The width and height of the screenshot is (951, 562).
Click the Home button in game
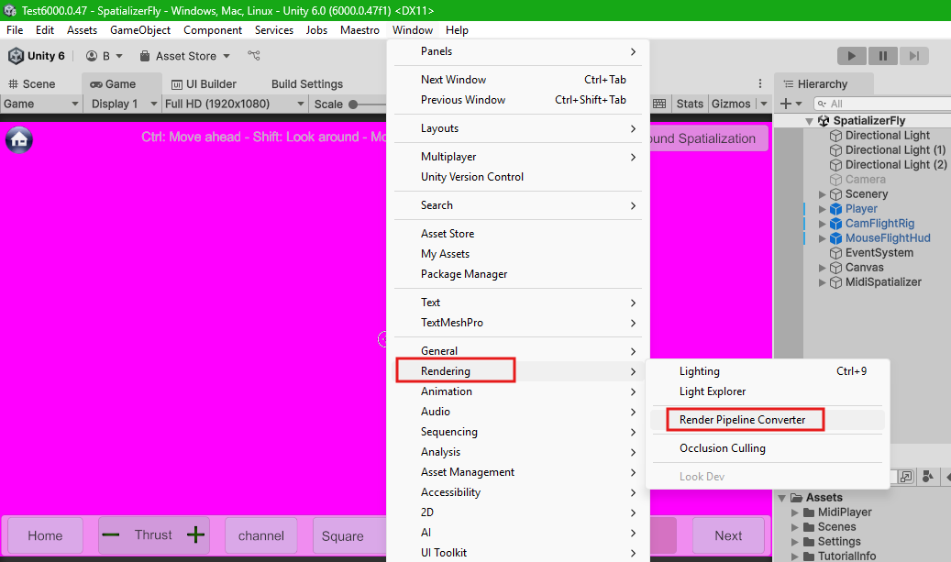45,535
